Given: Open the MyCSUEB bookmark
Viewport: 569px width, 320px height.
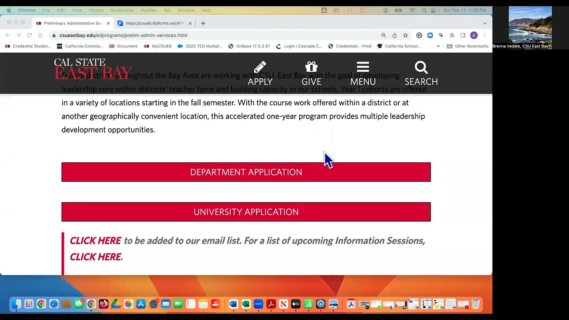Looking at the screenshot, I should click(x=158, y=46).
